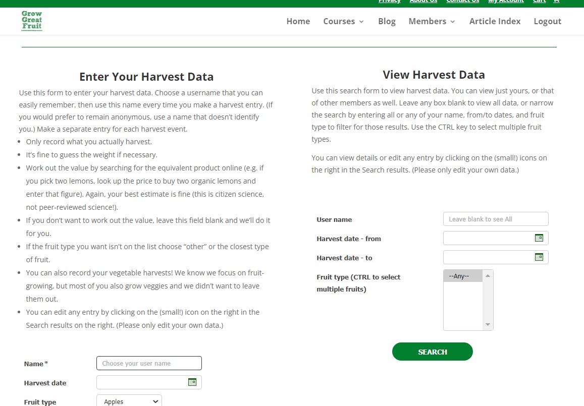Open calendar picker in the entry form Harvest date
The height and width of the screenshot is (406, 584).
pos(192,382)
